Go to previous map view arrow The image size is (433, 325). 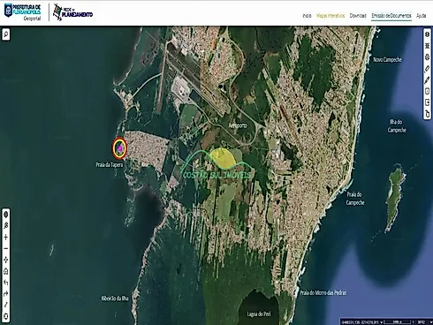click(x=5, y=283)
